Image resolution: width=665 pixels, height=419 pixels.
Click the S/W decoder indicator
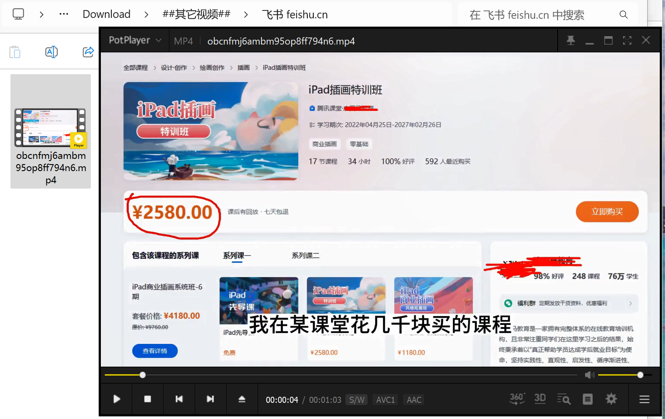tap(357, 400)
